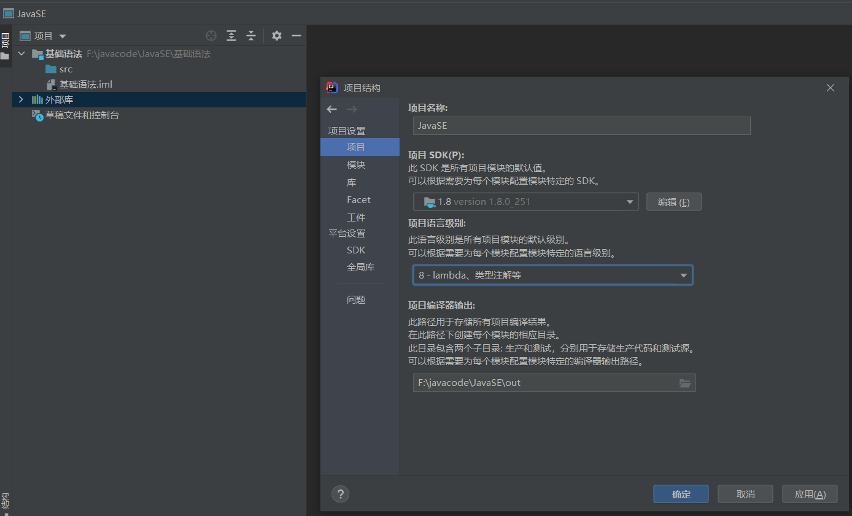Select 全局库 under 平台设置

point(360,268)
